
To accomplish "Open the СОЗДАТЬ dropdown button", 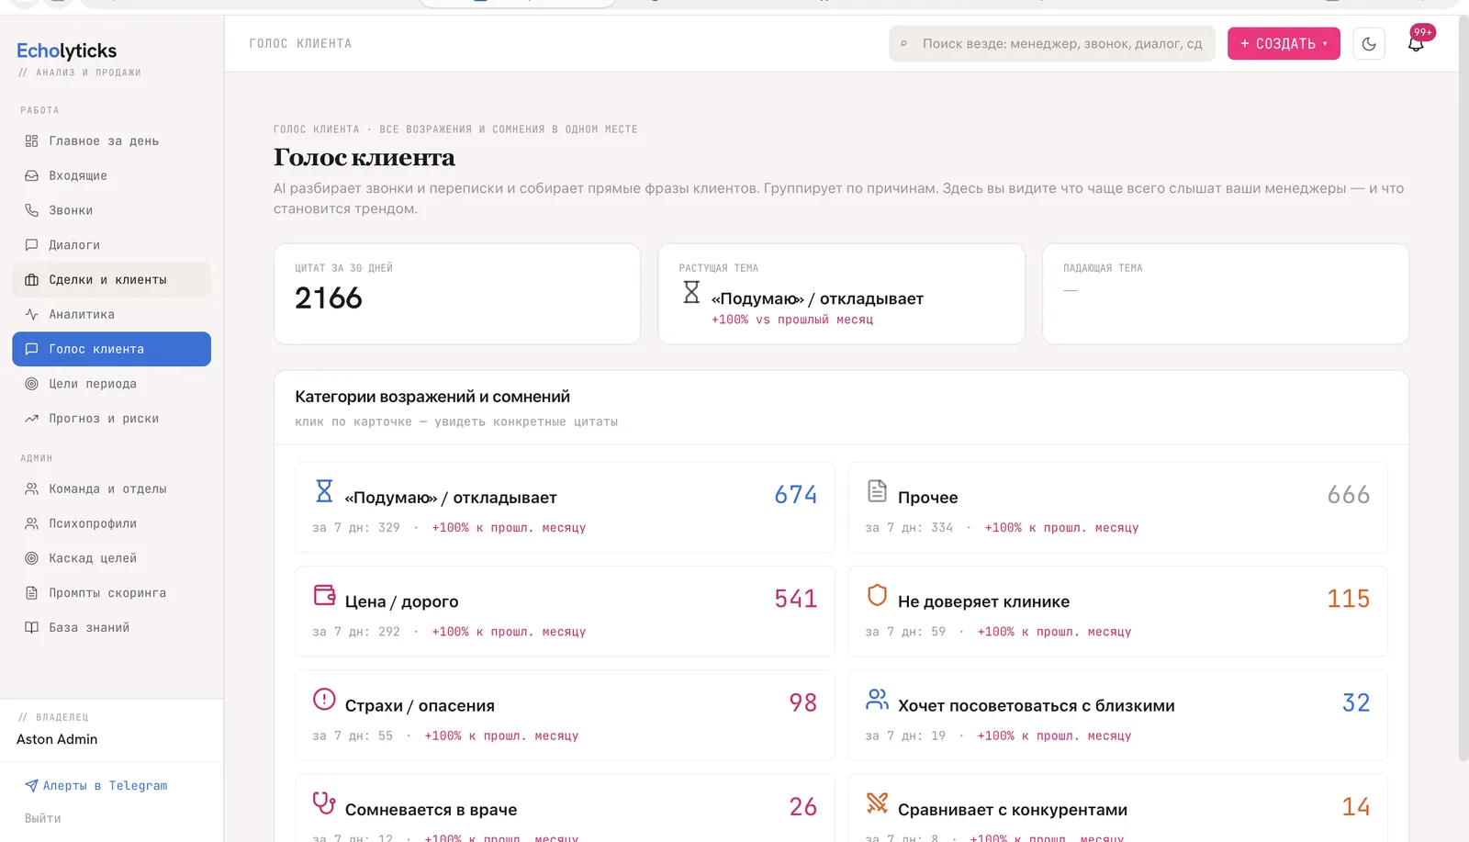I will click(1284, 43).
